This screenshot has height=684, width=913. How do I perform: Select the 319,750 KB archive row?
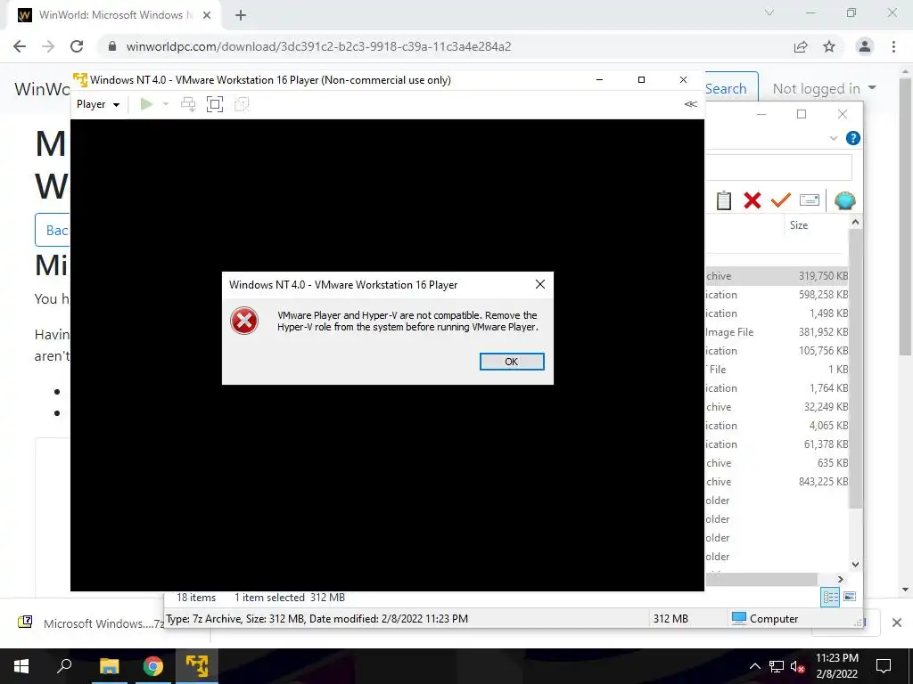tap(777, 276)
